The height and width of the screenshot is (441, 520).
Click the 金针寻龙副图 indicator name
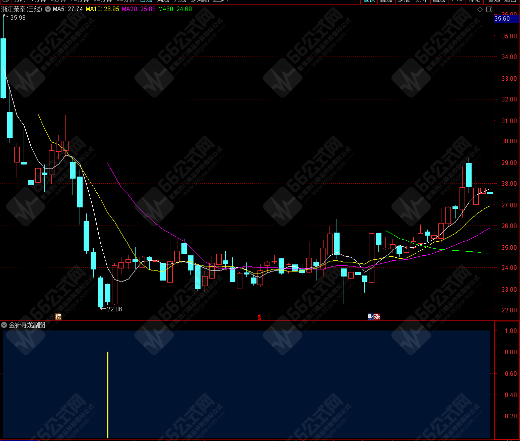tap(27, 325)
